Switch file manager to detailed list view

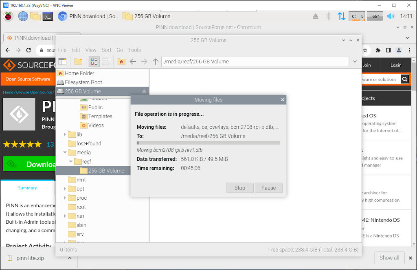tap(105, 62)
